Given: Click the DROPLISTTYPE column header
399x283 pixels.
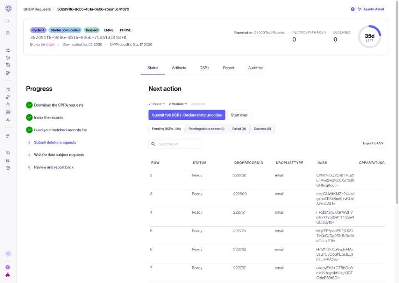Looking at the screenshot, I should pos(290,163).
